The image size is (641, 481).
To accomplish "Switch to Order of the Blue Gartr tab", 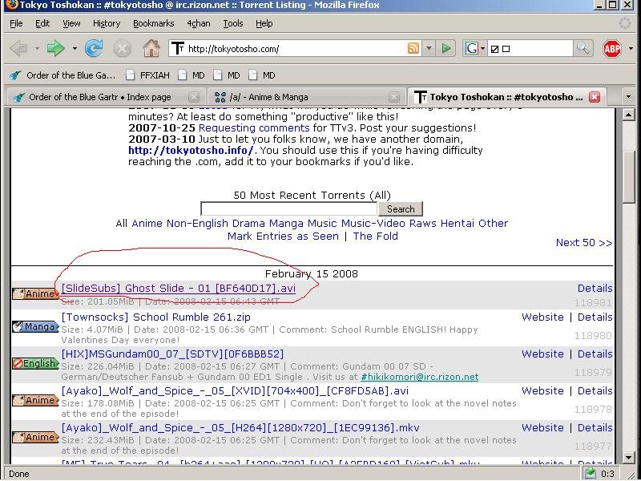I will coord(99,97).
